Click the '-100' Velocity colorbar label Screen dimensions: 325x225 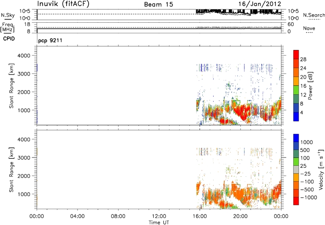tap(307, 182)
